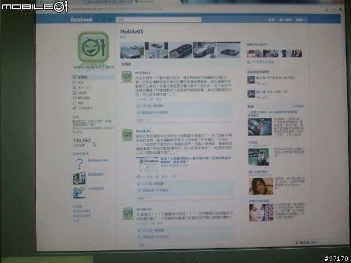Click the last friend avatar in row

click(x=298, y=54)
